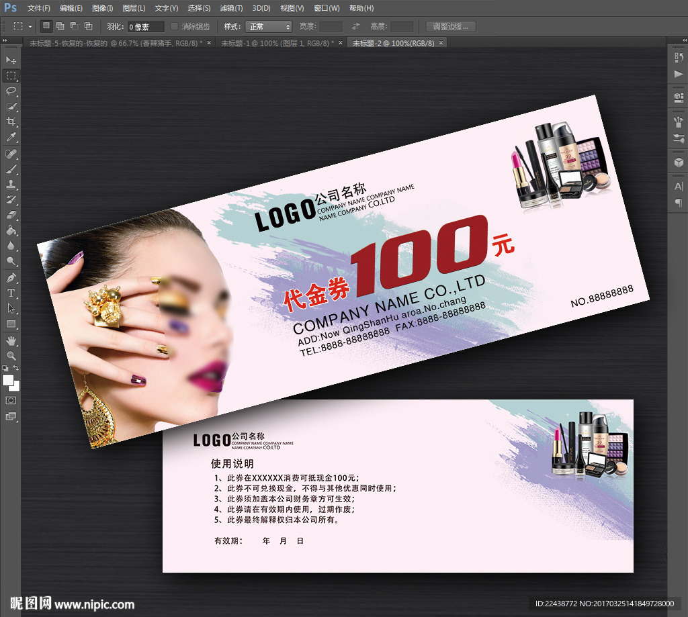Select the Path Selection tool
Image resolution: width=688 pixels, height=617 pixels.
pyautogui.click(x=11, y=308)
